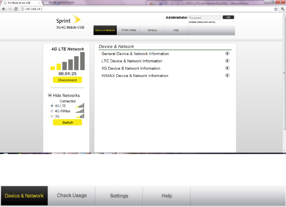
Task: Click the Sprint logo
Action: point(68,19)
